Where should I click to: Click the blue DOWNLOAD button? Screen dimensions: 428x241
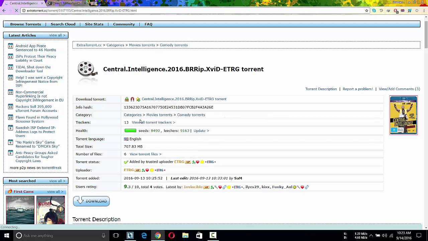(x=91, y=201)
